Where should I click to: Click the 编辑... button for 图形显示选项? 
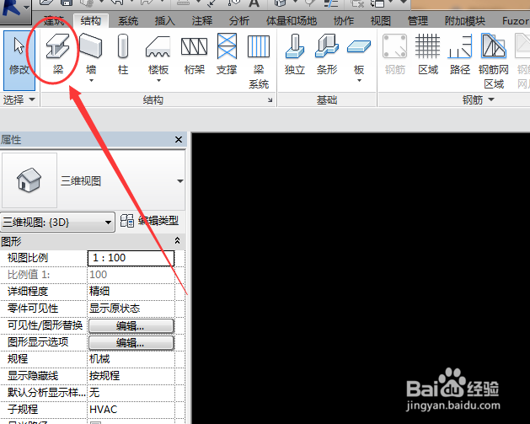tap(131, 343)
